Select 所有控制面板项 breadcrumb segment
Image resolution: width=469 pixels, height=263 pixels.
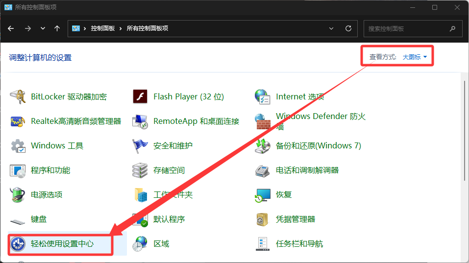coord(148,28)
